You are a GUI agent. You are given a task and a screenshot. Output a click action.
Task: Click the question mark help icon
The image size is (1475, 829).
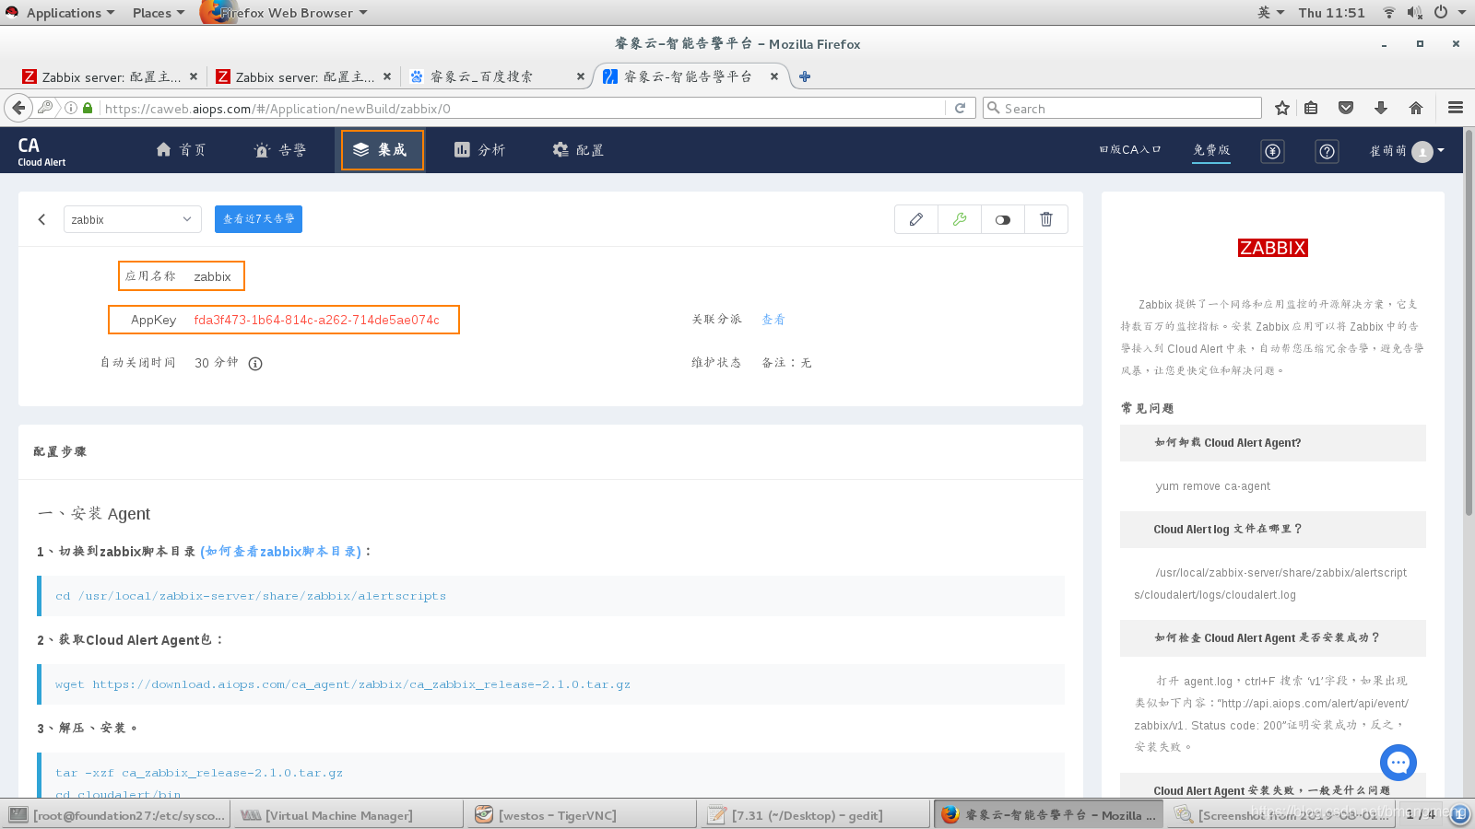click(1327, 151)
